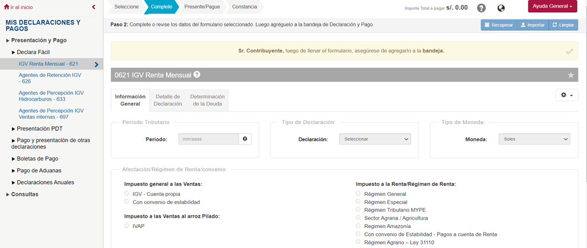Select Sector Agraria / Agricultura option

358,218
